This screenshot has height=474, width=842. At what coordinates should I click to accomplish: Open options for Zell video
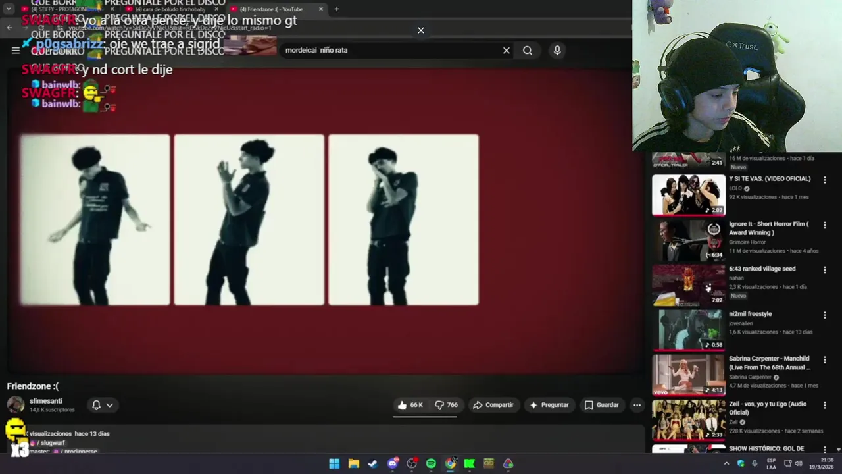(824, 405)
